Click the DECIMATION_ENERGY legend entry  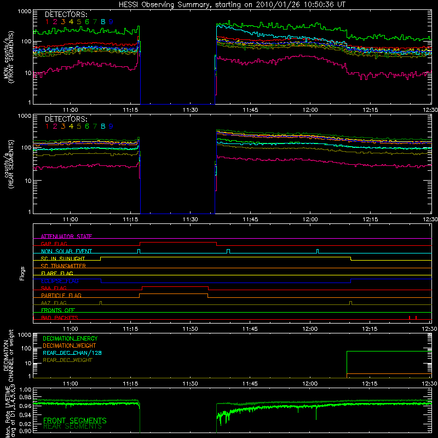71,338
